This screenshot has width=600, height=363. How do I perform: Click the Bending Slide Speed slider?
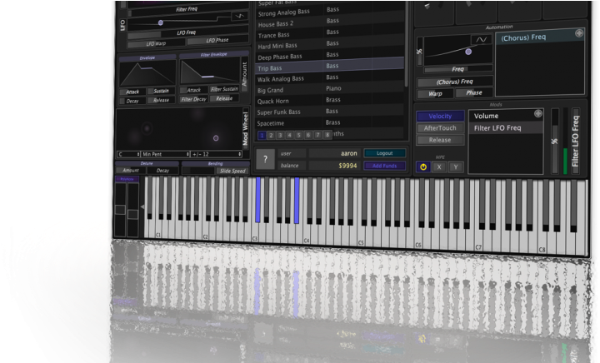[x=232, y=171]
